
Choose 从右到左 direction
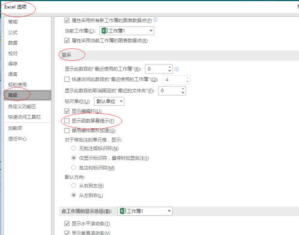coord(74,185)
